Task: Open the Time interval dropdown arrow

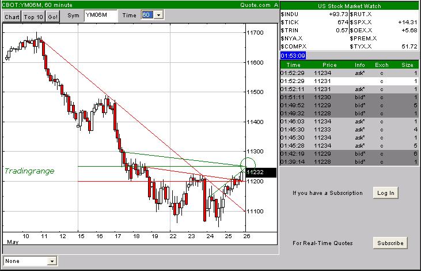Action: [x=158, y=15]
